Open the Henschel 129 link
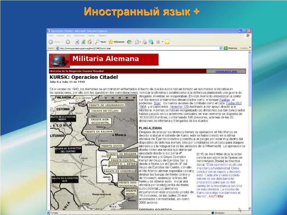Screen dimensions: 287x215 point(179,107)
